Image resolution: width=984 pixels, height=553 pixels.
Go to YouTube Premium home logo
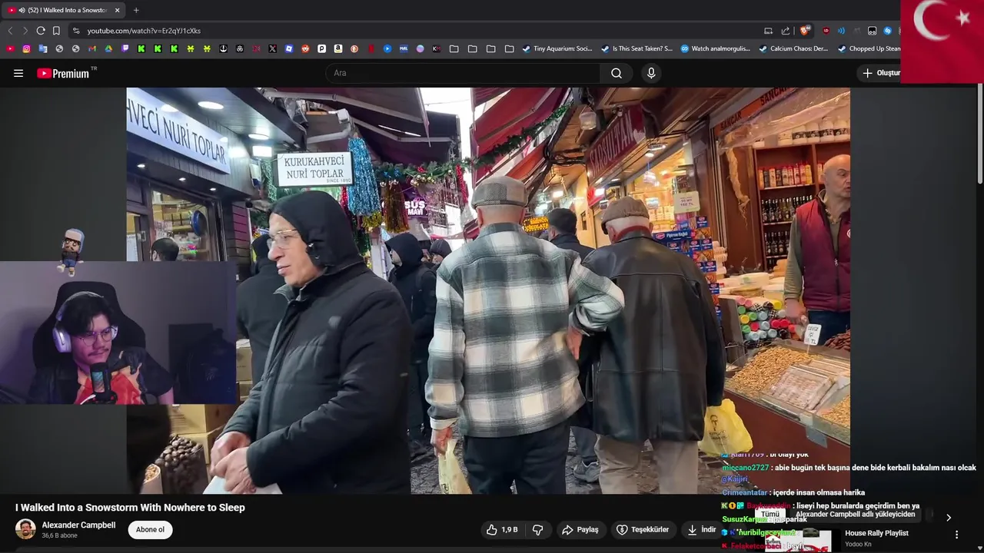(63, 73)
